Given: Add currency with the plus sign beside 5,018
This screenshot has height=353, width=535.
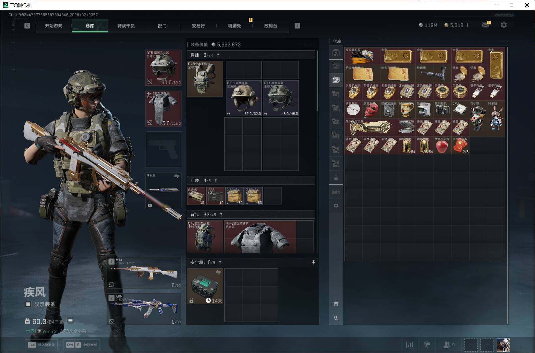Looking at the screenshot, I should pos(467,25).
